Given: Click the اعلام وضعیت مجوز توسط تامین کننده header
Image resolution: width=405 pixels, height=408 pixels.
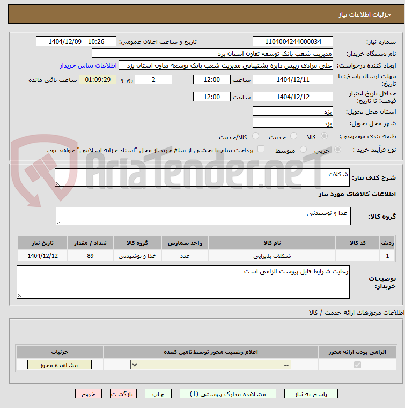Looking at the screenshot, I should click(211, 352).
